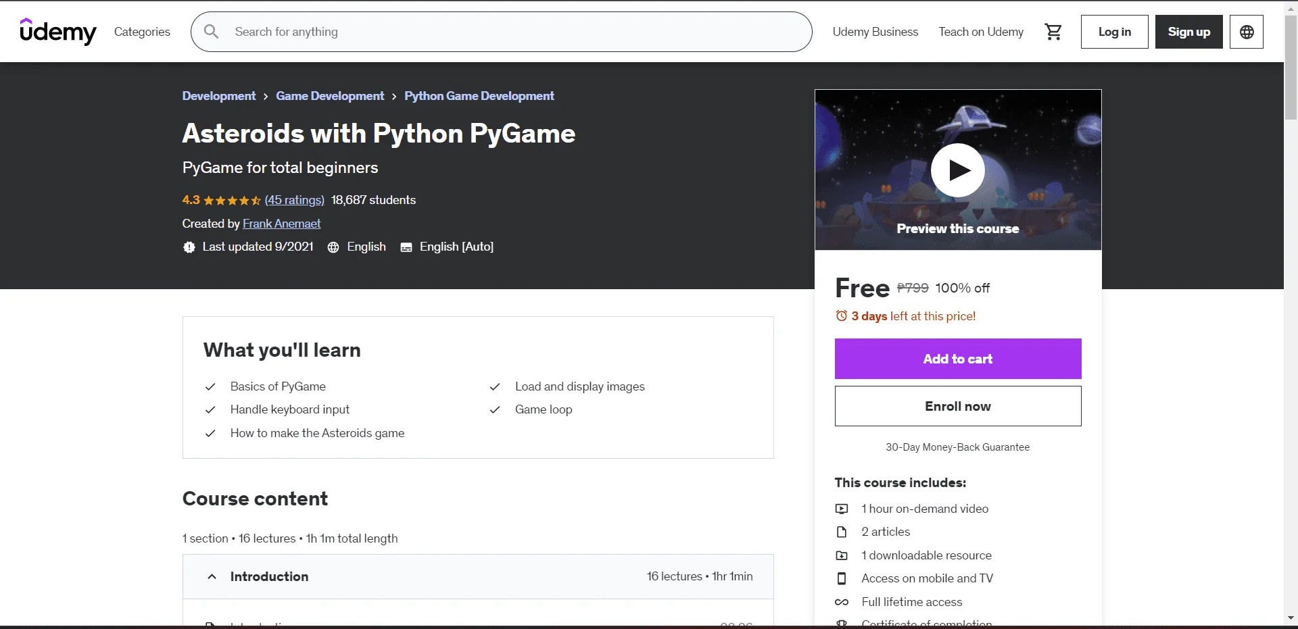Image resolution: width=1298 pixels, height=629 pixels.
Task: Go to Python Game Development breadcrumb
Action: (x=479, y=96)
